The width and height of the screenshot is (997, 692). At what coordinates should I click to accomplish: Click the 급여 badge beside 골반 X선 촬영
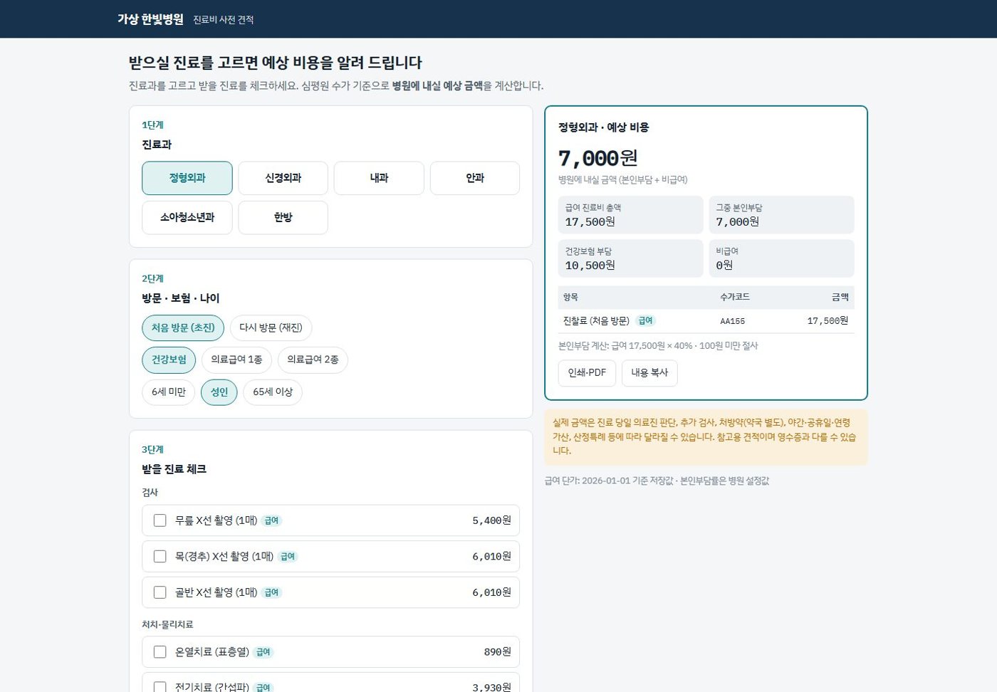(272, 592)
